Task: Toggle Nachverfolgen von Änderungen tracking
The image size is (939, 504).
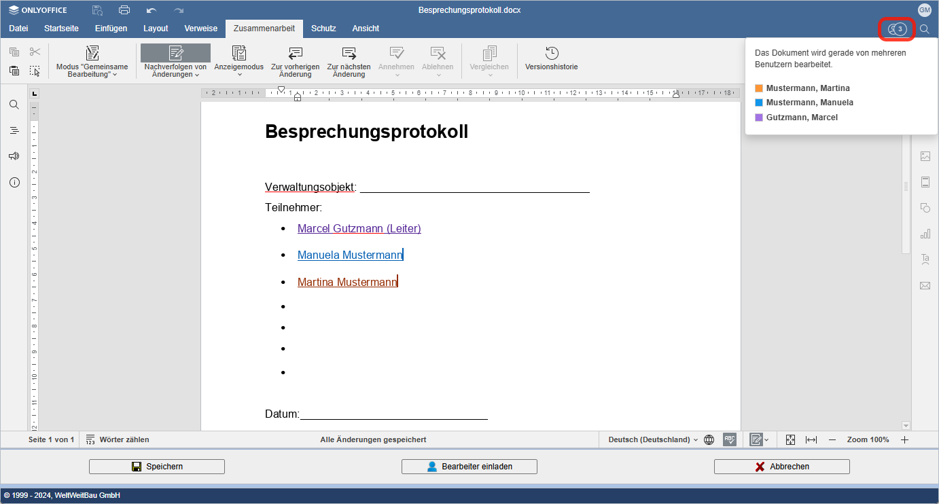Action: [175, 54]
